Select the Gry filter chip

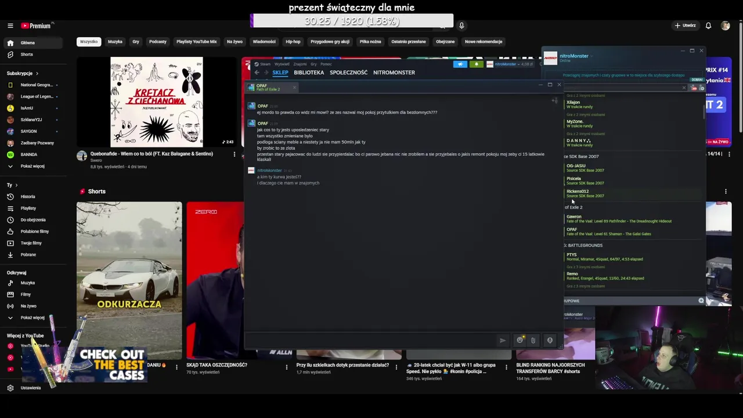pyautogui.click(x=136, y=42)
